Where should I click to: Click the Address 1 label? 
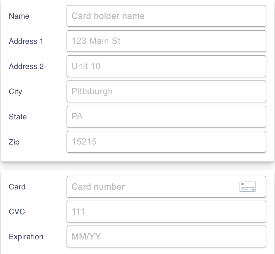tap(26, 41)
